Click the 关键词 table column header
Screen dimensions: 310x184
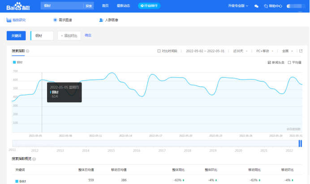pos(20,170)
